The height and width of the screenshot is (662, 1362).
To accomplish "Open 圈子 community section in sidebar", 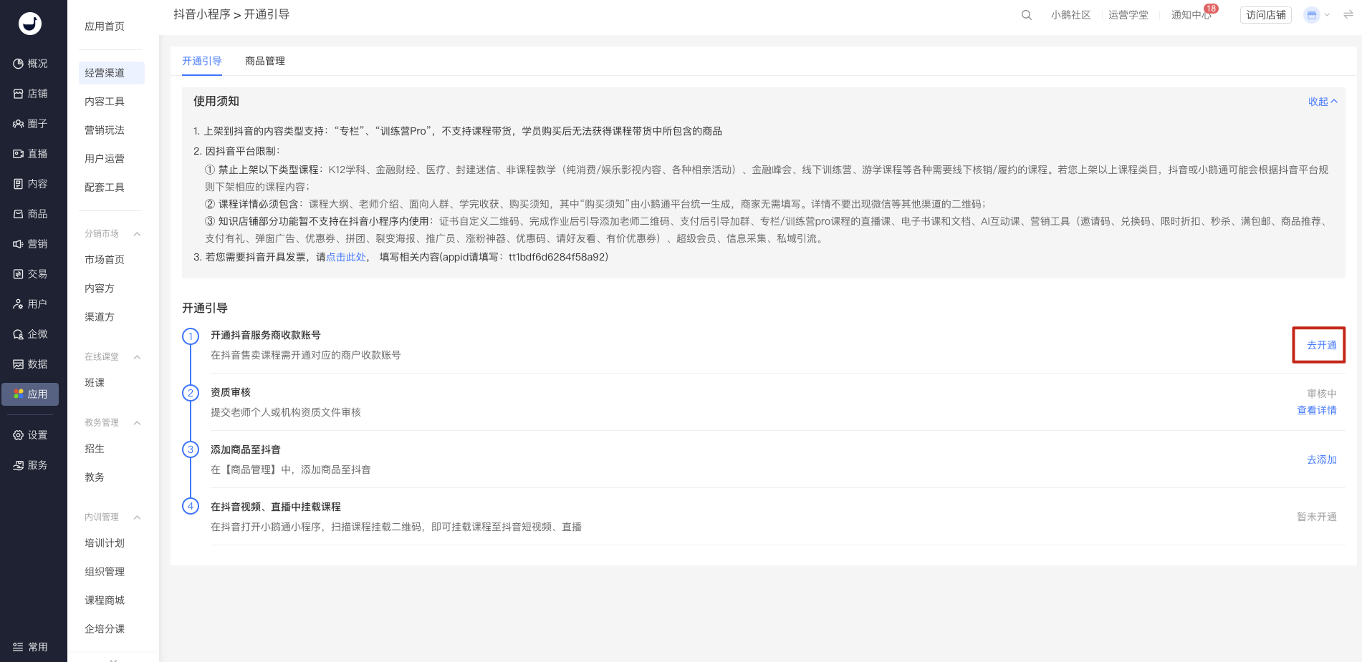I will point(30,124).
